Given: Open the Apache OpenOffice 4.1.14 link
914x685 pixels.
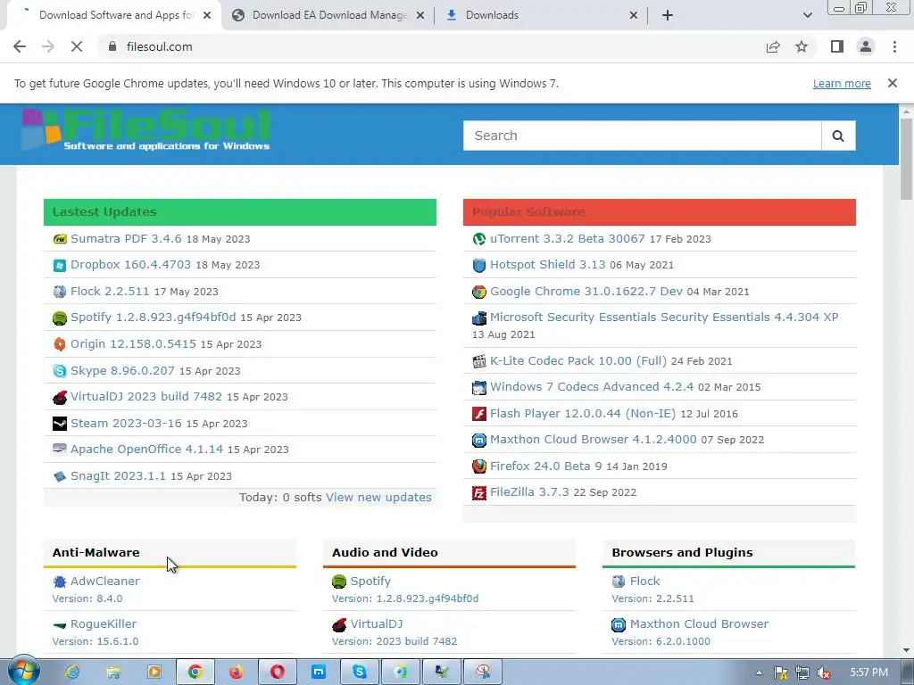Looking at the screenshot, I should (147, 450).
